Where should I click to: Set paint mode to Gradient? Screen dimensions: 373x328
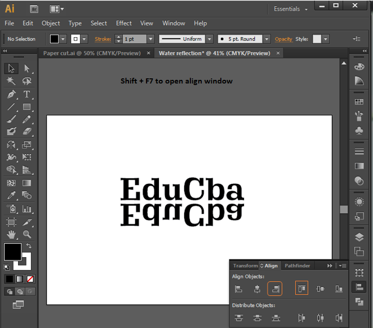click(x=20, y=279)
